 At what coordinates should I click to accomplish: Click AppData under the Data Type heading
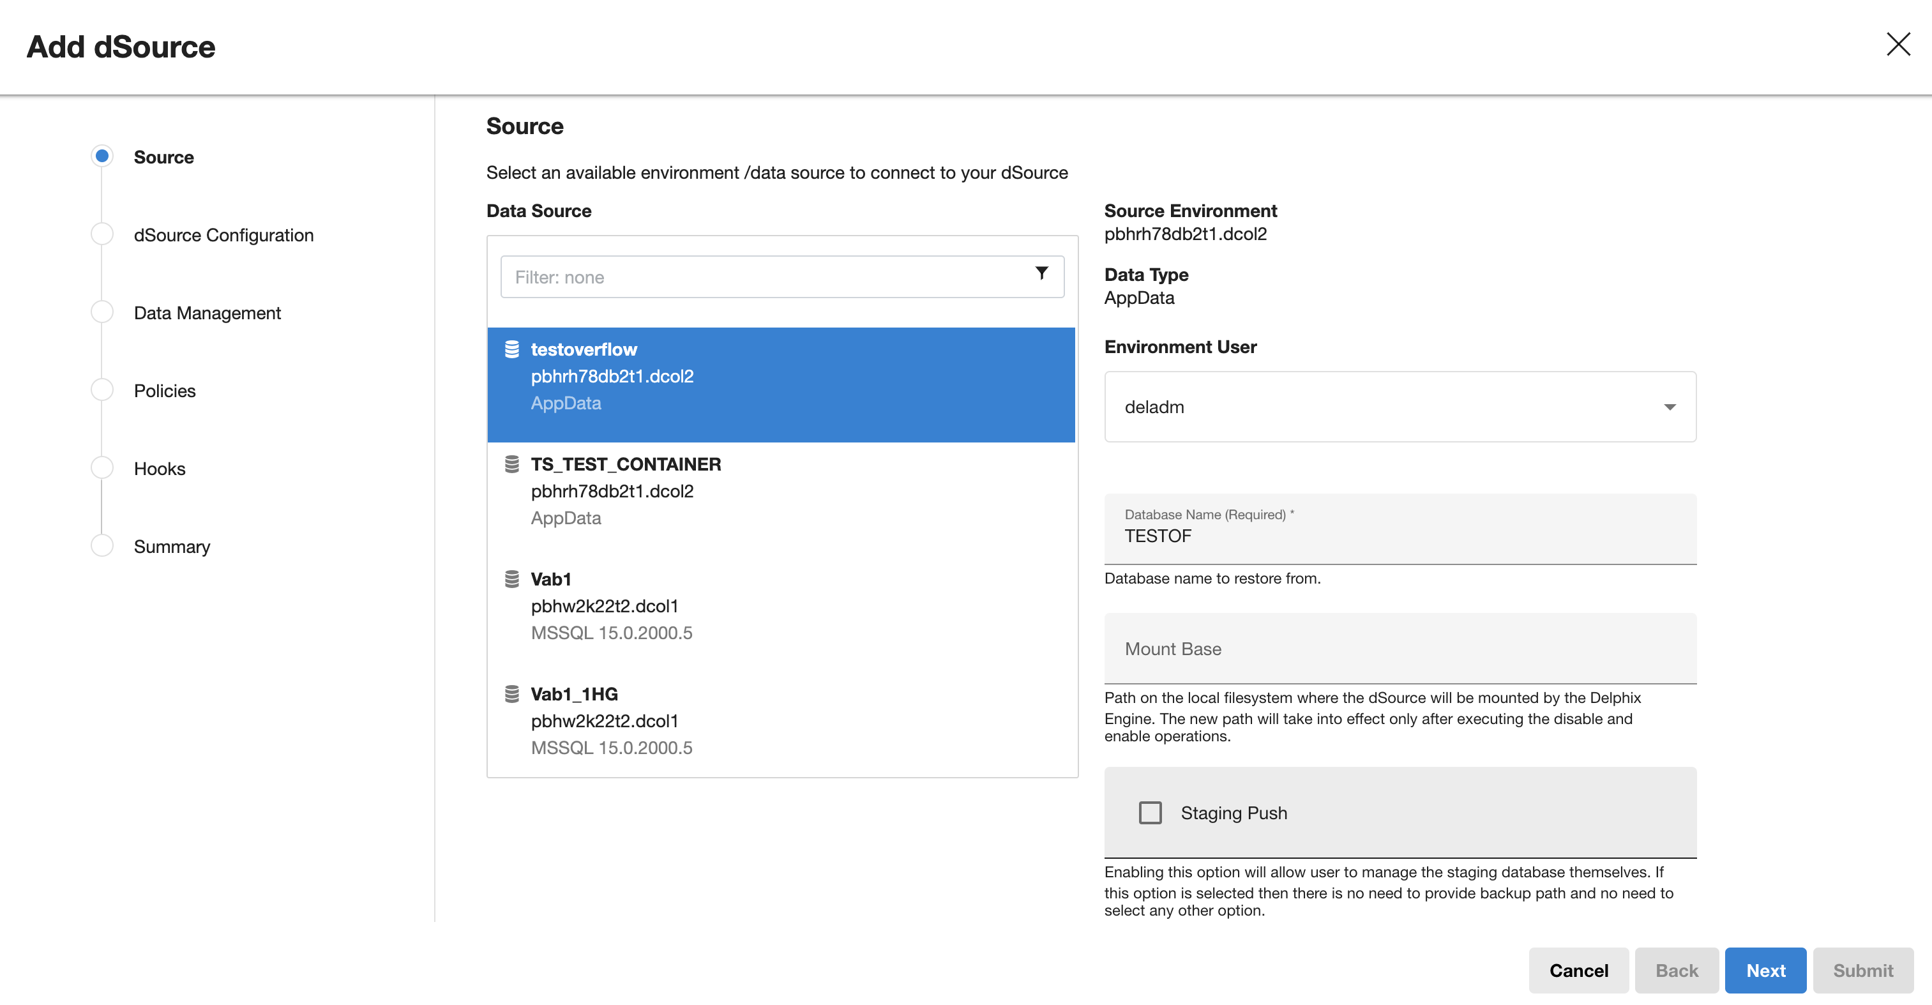pyautogui.click(x=1139, y=298)
